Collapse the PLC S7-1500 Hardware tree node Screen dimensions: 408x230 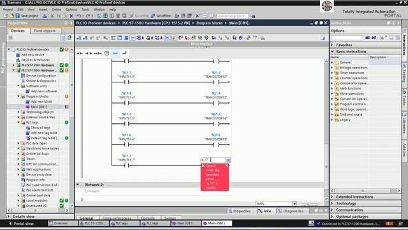(13, 70)
